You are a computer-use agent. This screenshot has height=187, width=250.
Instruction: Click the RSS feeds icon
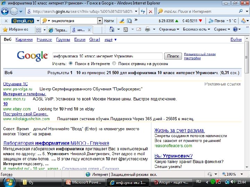point(126,29)
